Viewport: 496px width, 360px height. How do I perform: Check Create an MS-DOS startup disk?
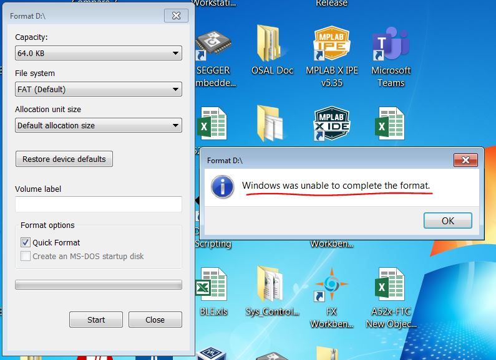point(26,256)
